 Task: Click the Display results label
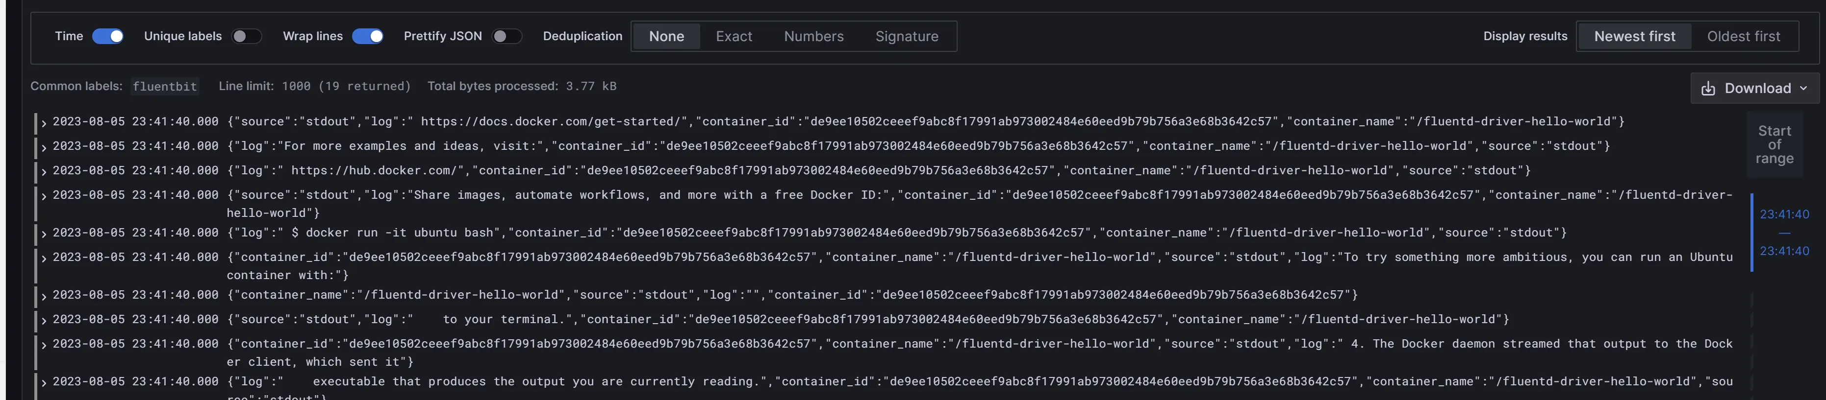pos(1525,36)
